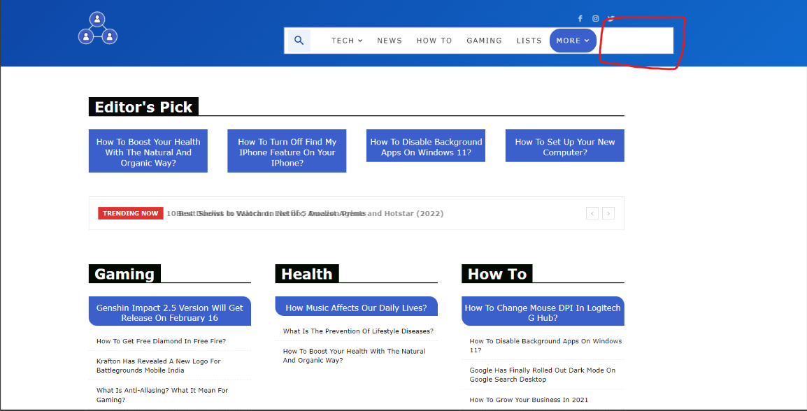Open the Health section heading
807x411 pixels.
[307, 274]
